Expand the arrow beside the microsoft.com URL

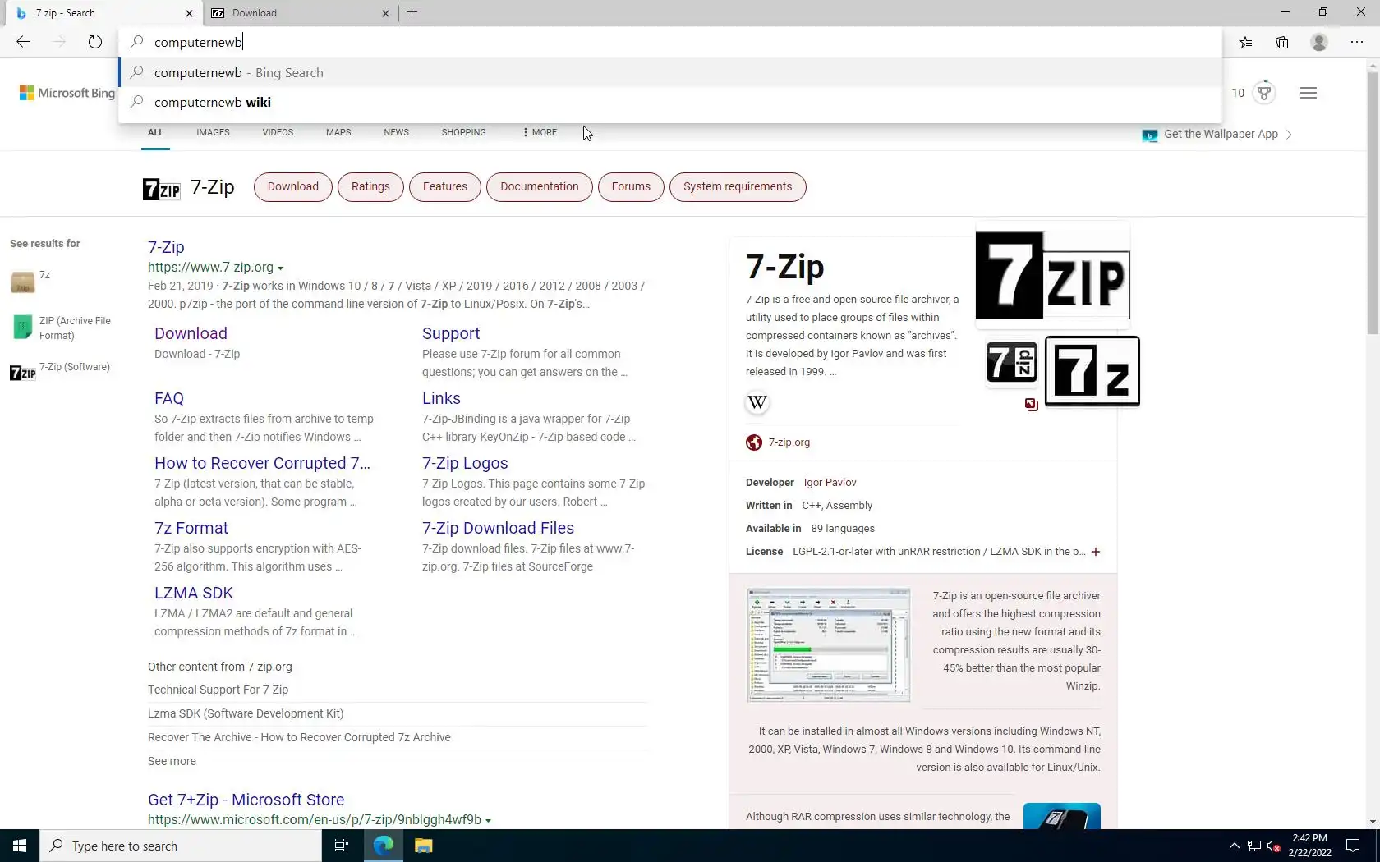click(488, 821)
